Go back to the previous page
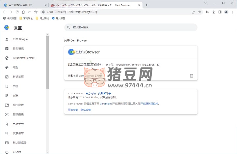The width and height of the screenshot is (237, 154). (x=5, y=12)
